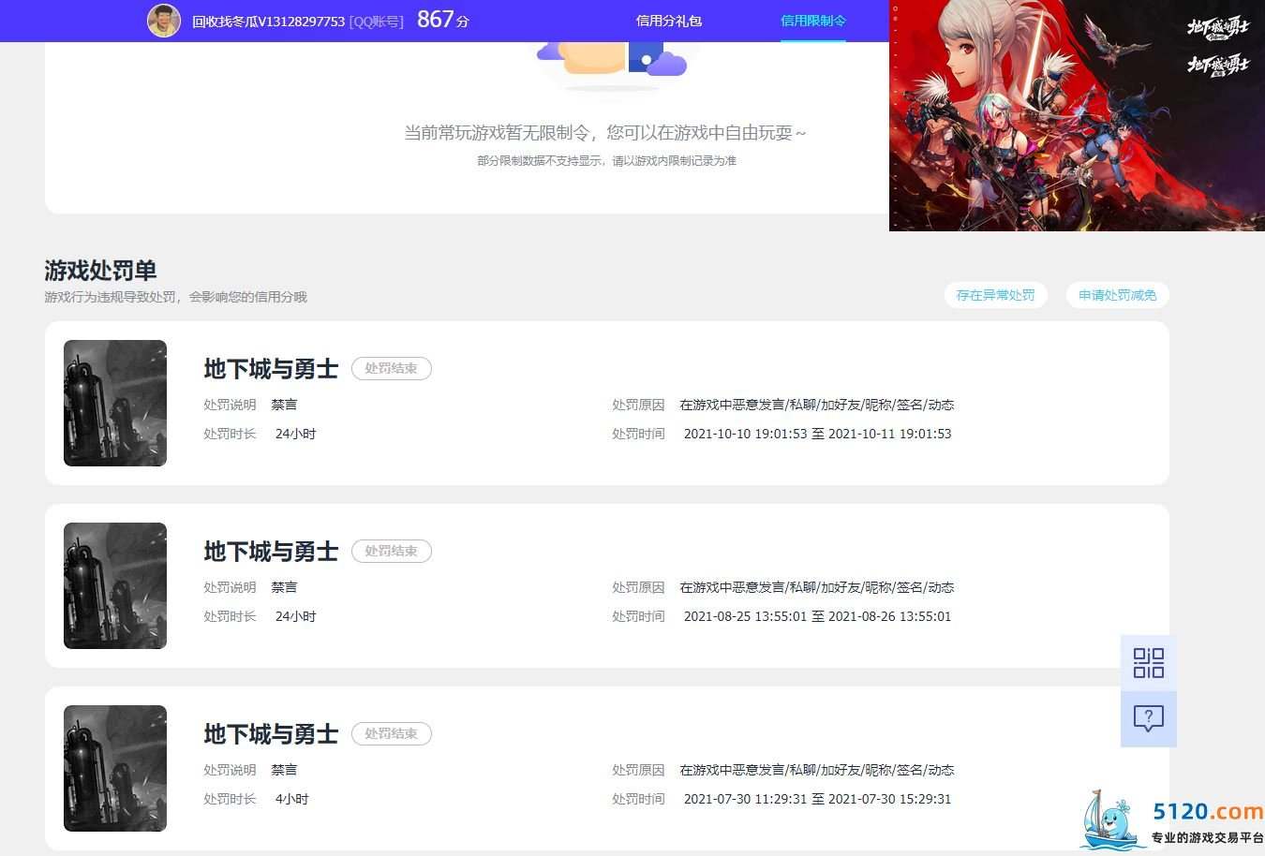Click the 处罚结束 badge on the 2021-10-10 penalty

click(x=392, y=369)
